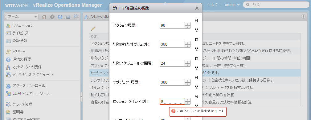311x120 pixels.
Task: Open the ホーム navigation dropdown
Action: click(21, 17)
